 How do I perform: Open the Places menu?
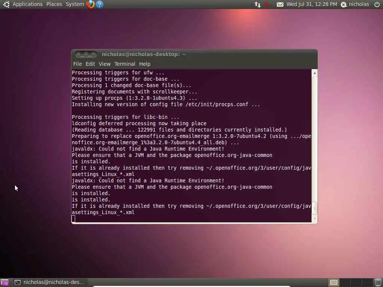54,4
